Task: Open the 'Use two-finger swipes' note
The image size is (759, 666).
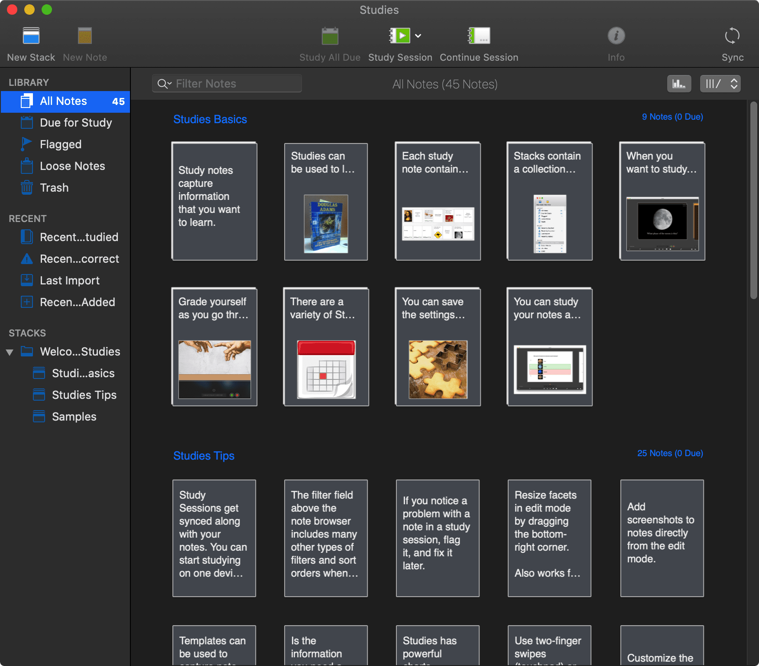Action: click(549, 645)
